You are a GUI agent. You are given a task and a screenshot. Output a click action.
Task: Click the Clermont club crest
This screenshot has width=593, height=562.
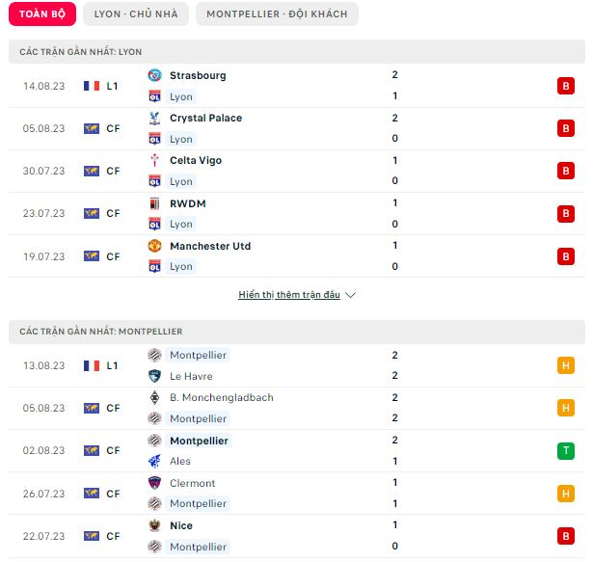coord(154,483)
